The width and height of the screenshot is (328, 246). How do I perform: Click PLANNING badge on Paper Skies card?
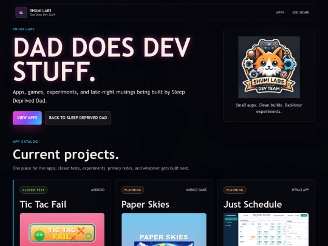[132, 190]
